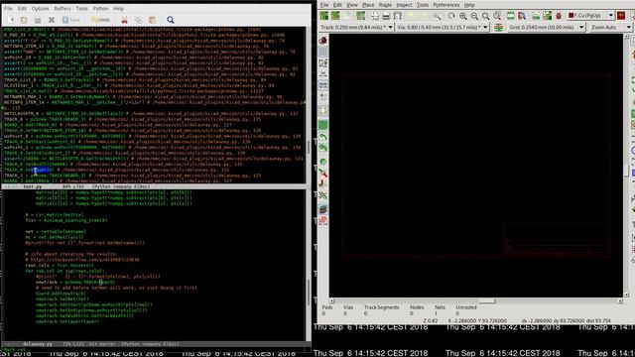Click the Paste clipboard icon in Emacs
This screenshot has width=635, height=357.
pos(152,20)
